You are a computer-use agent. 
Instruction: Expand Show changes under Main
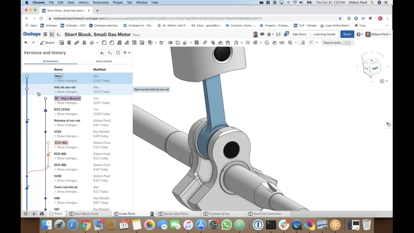pos(66,81)
